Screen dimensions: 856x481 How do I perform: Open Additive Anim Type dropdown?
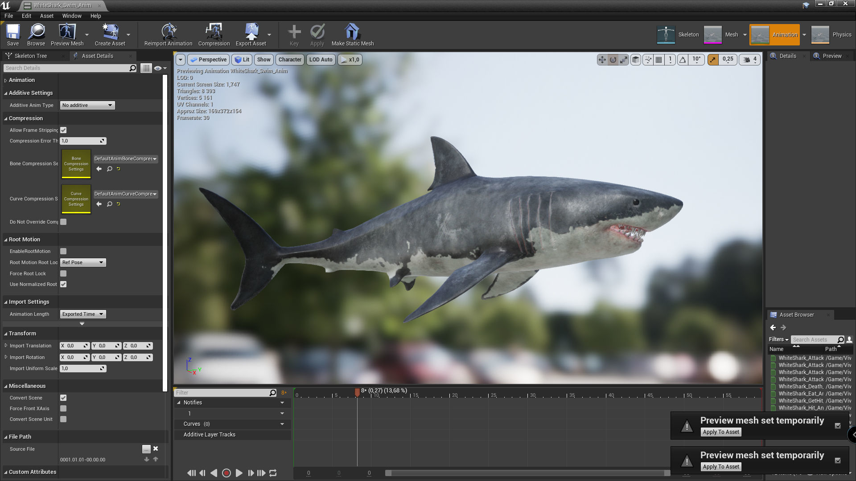pyautogui.click(x=87, y=105)
